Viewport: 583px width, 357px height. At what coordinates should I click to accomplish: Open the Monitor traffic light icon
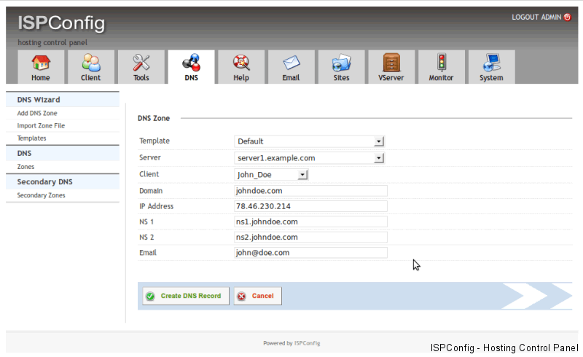click(441, 63)
